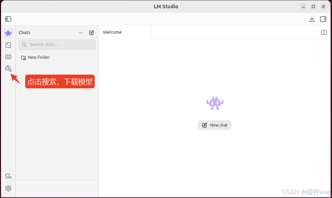Focus the Search chats field

point(57,45)
